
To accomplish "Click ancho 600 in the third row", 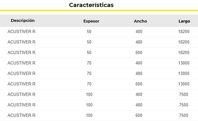I will point(139,52).
